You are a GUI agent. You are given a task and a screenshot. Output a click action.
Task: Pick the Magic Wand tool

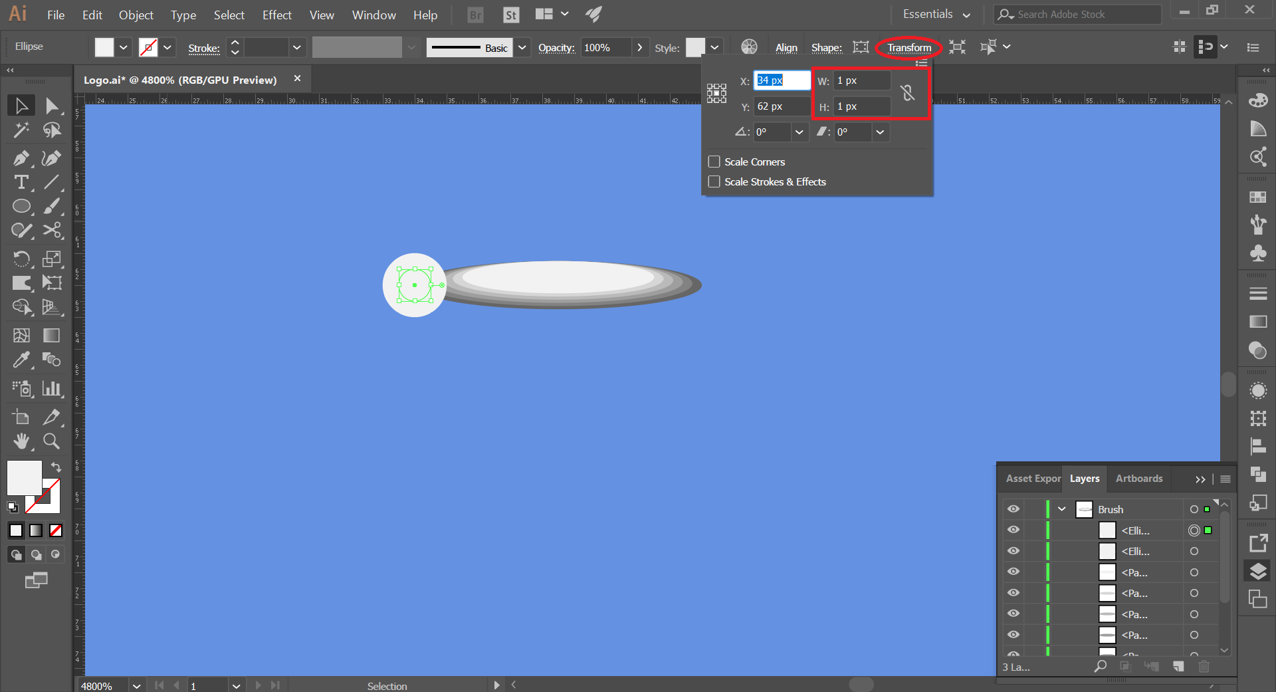21,130
